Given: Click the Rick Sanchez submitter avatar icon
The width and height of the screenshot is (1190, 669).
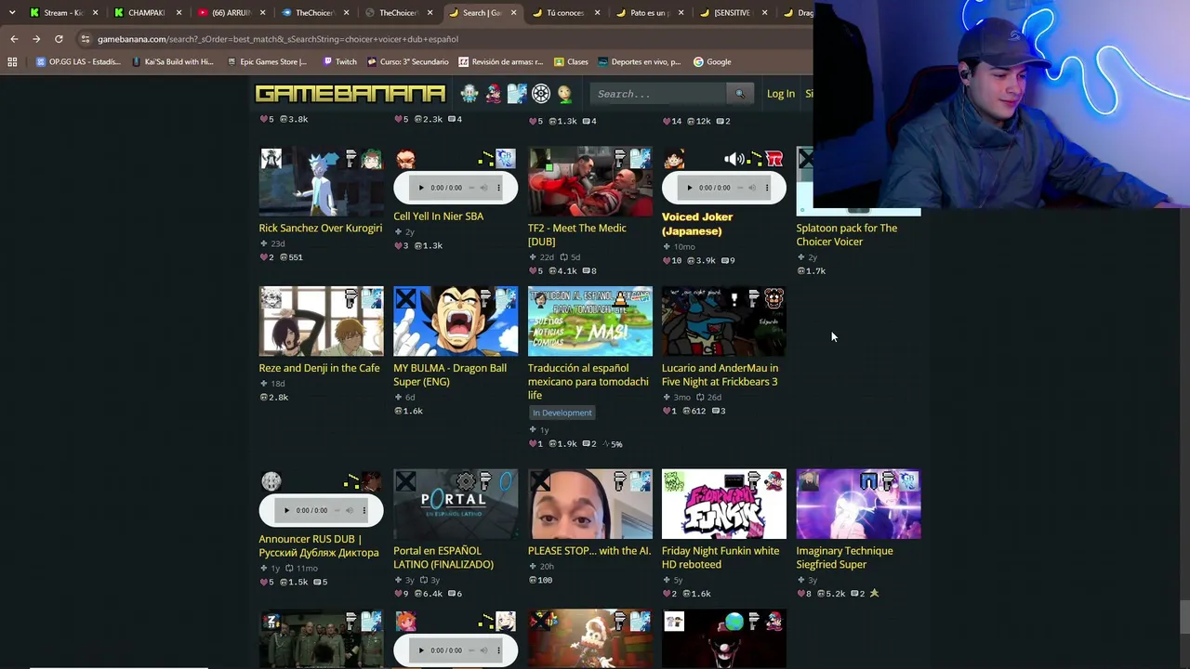Looking at the screenshot, I should click(x=271, y=159).
